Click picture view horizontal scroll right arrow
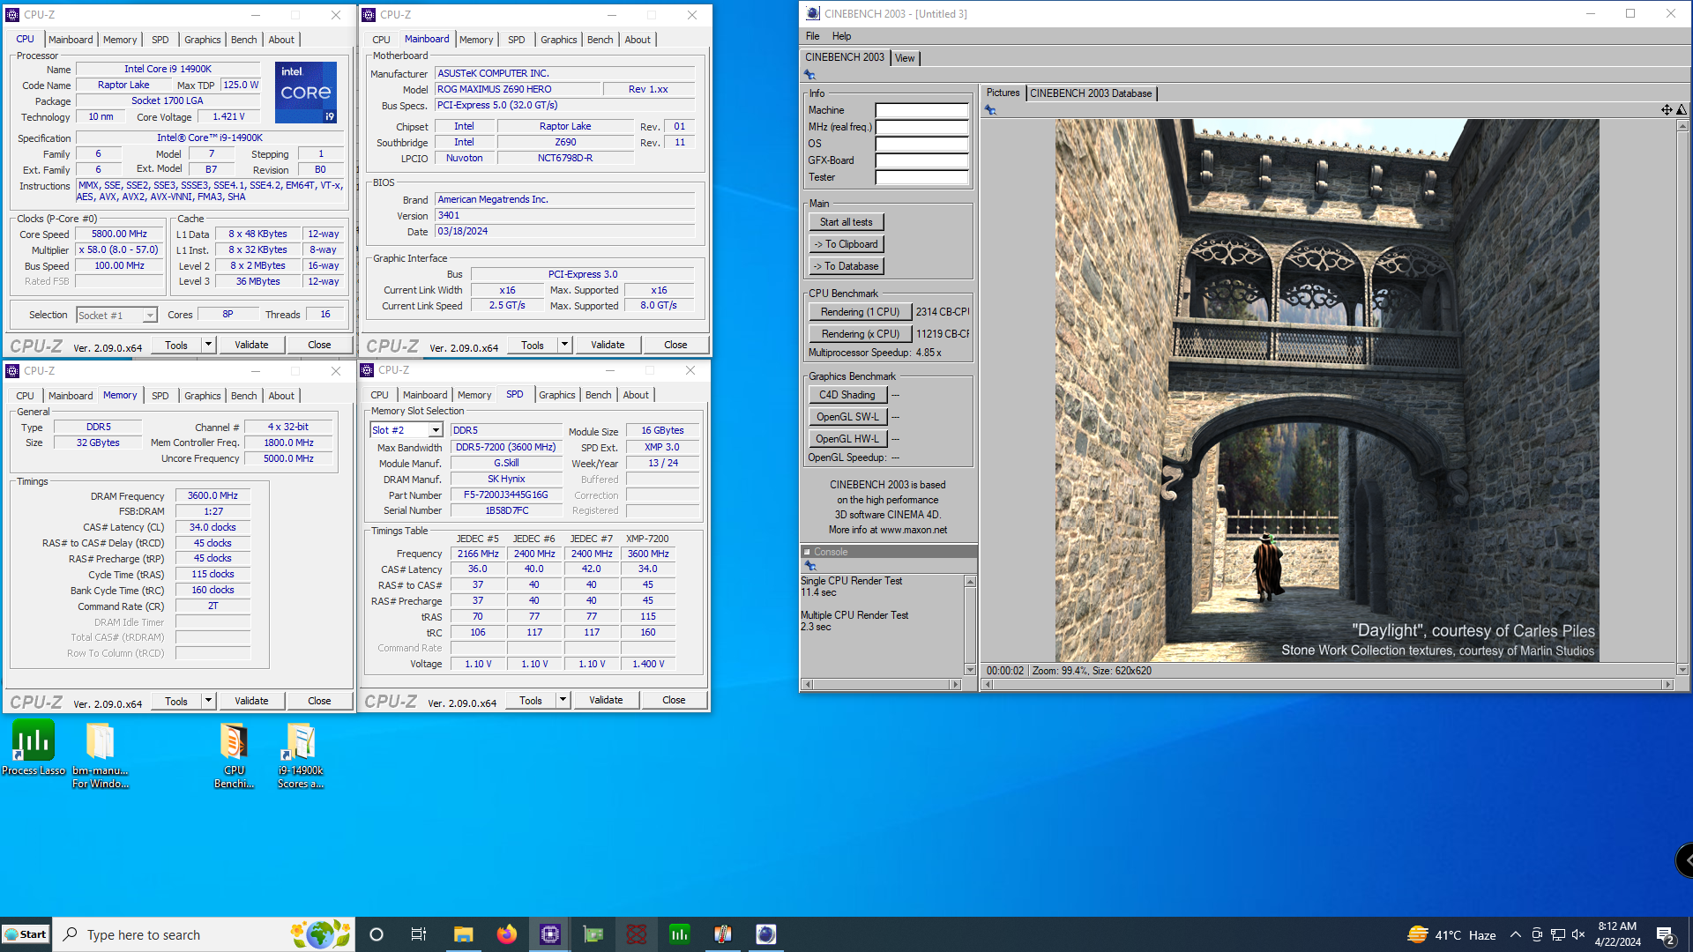This screenshot has height=952, width=1693. [1667, 685]
